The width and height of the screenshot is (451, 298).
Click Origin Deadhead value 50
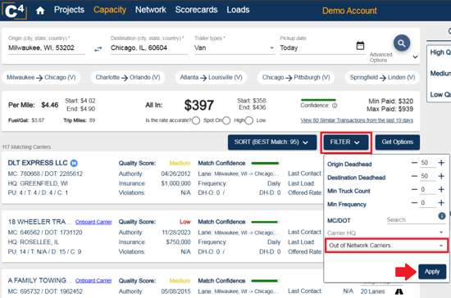[427, 163]
